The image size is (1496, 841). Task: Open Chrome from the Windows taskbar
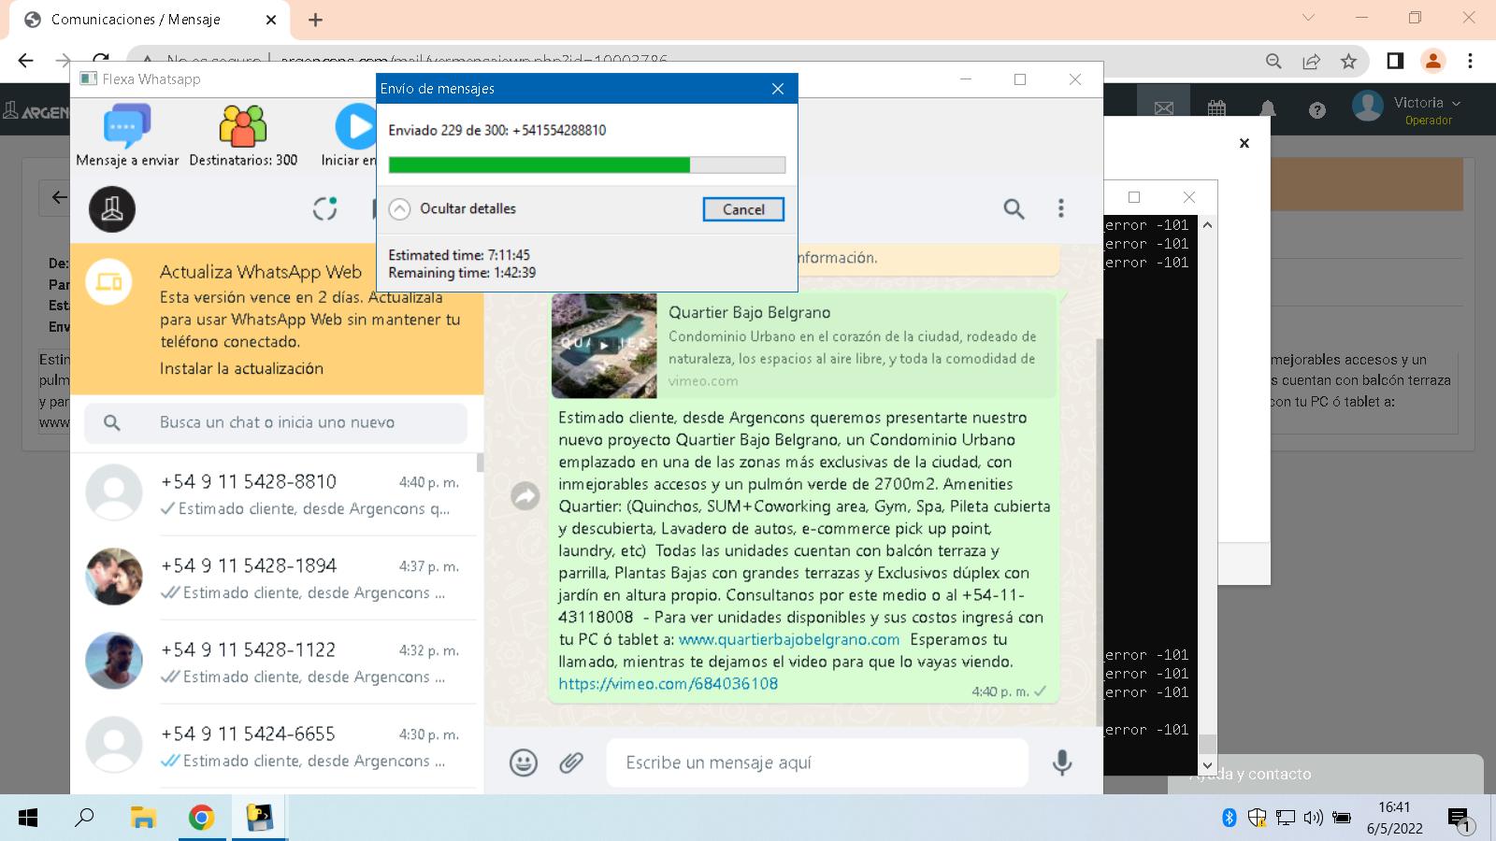point(201,819)
